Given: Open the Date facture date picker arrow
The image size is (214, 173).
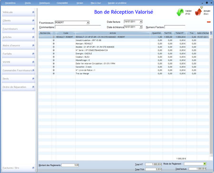Looking at the screenshot, I should 141,21.
